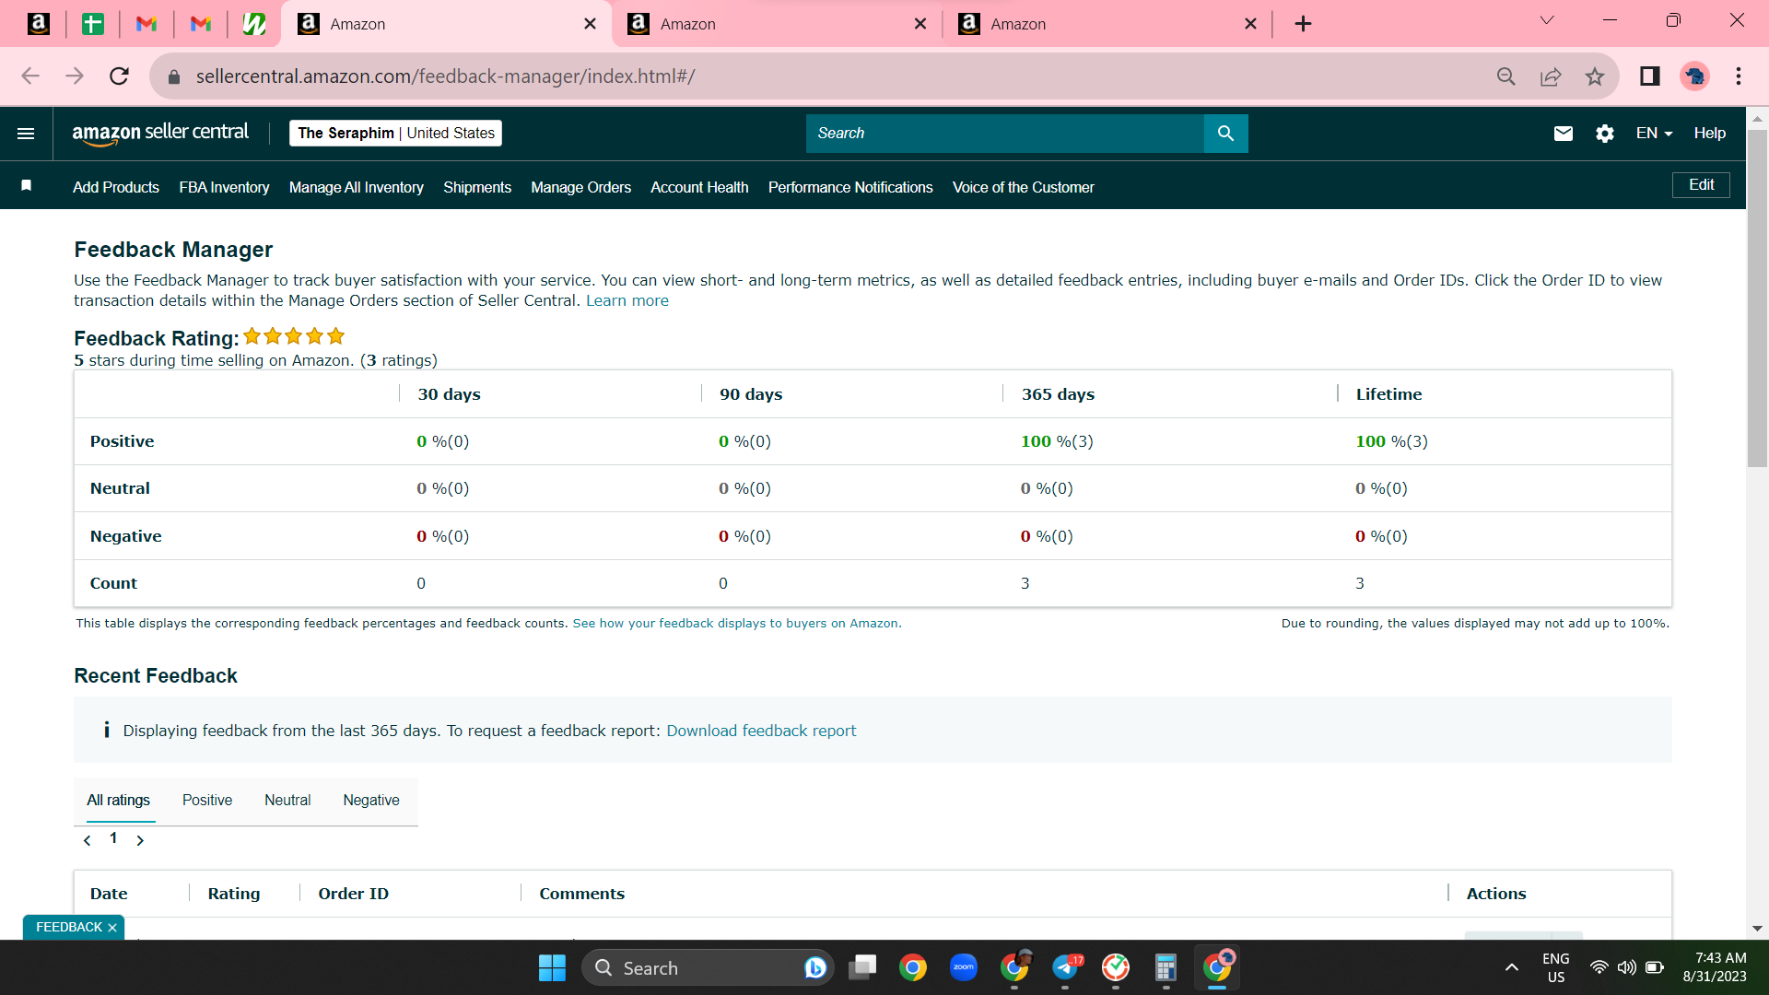Screen dimensions: 1769x995
Task: Select the Negative feedback tab
Action: tap(371, 801)
